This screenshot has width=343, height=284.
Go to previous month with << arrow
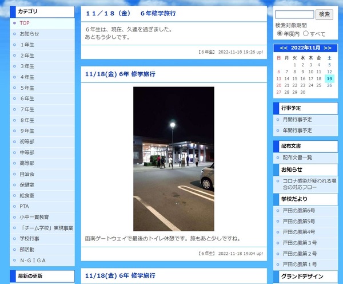tap(284, 48)
